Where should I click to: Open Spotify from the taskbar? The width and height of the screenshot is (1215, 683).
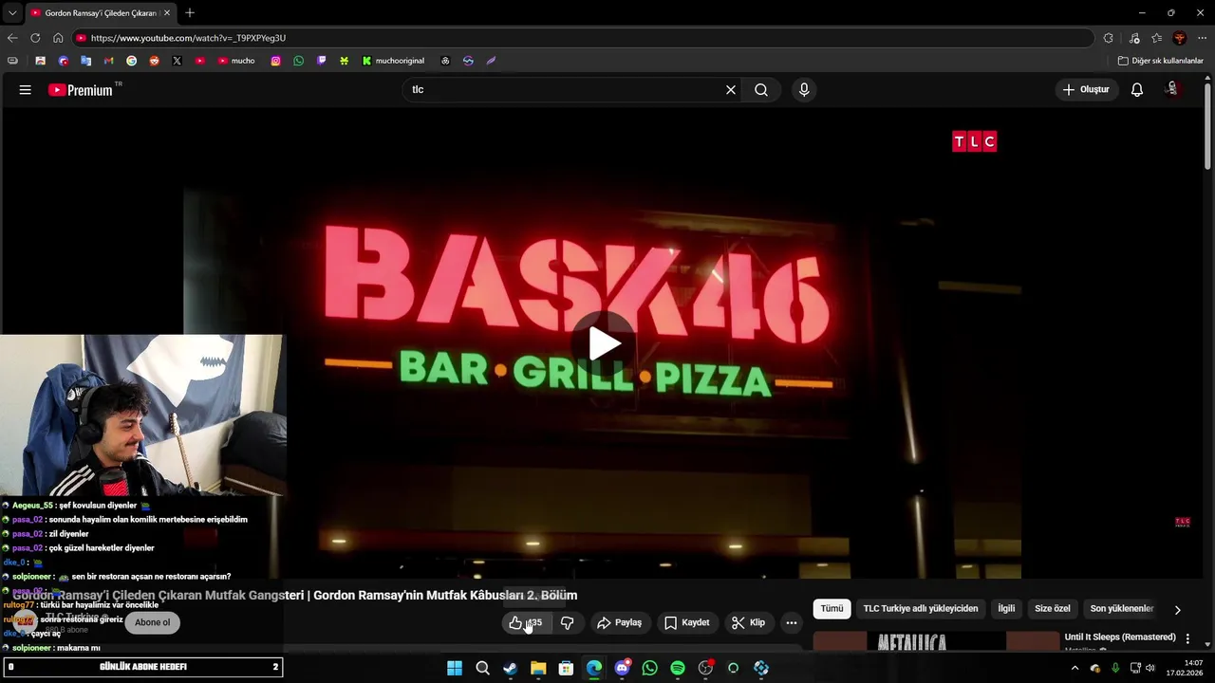pyautogui.click(x=678, y=668)
